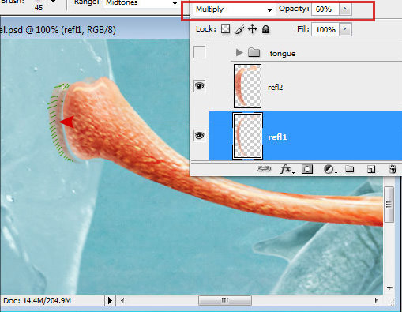Image resolution: width=402 pixels, height=312 pixels.
Task: Open the Range Midtones dropdown
Action: [x=141, y=3]
